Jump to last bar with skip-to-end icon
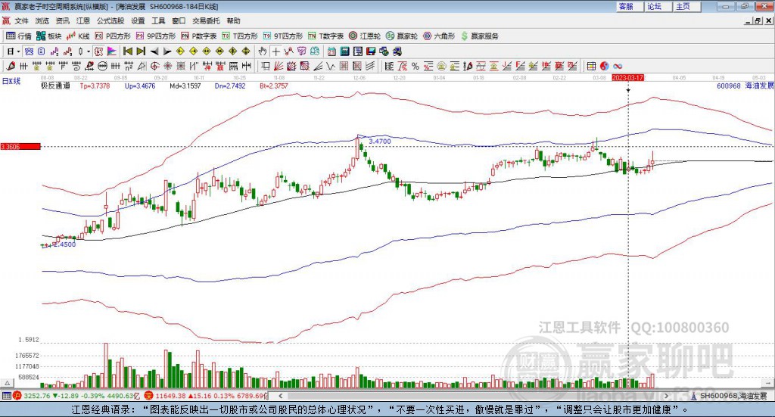Image resolution: width=775 pixels, height=417 pixels. click(x=141, y=51)
